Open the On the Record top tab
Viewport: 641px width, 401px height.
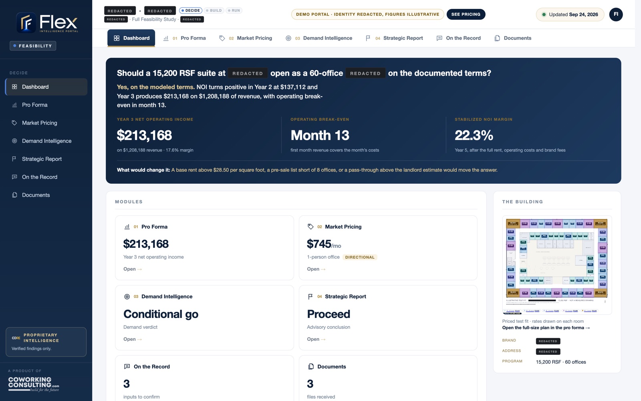pyautogui.click(x=459, y=38)
